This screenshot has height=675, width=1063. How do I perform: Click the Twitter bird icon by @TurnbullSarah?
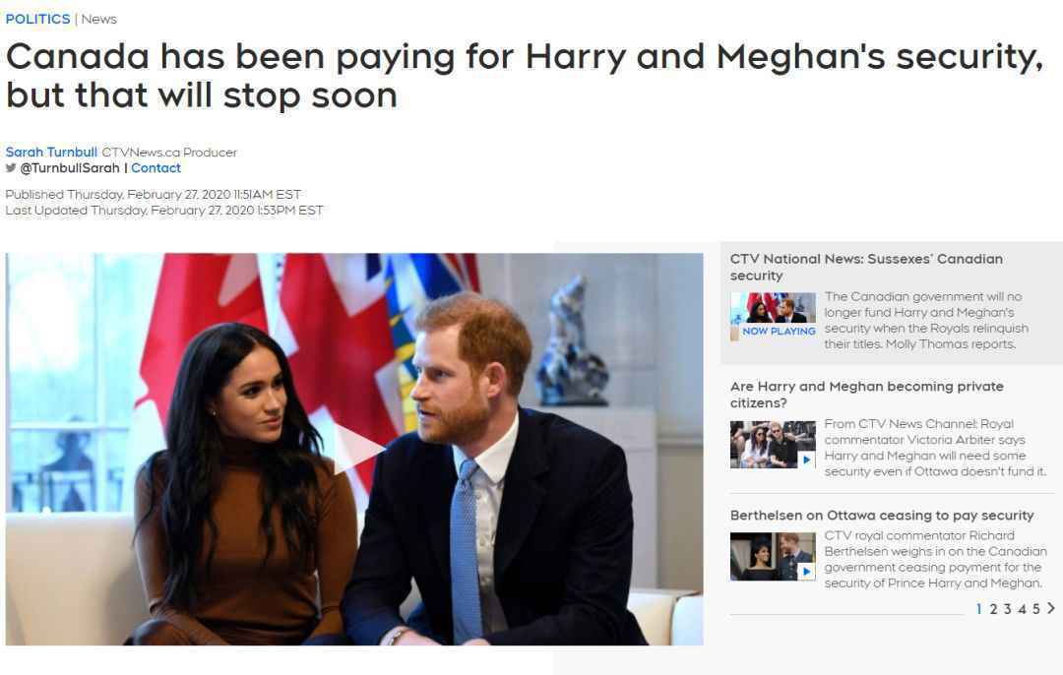(11, 168)
